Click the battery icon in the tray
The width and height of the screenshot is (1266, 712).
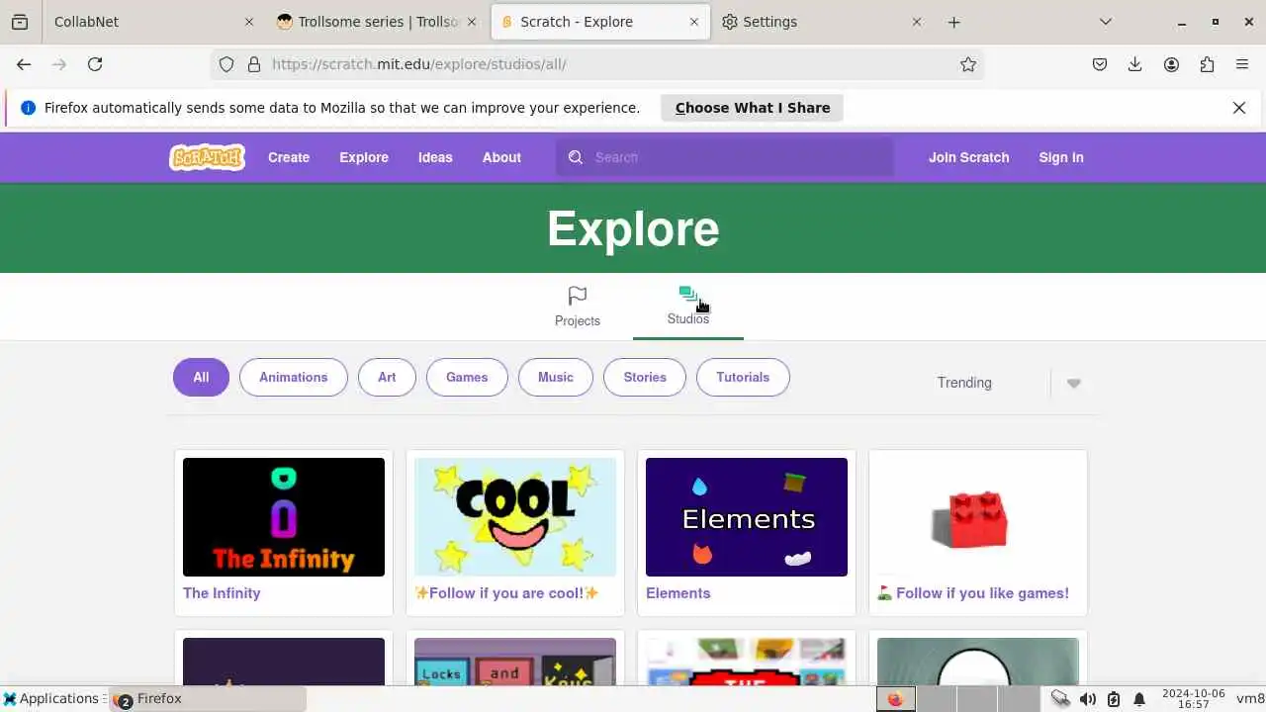1114,699
